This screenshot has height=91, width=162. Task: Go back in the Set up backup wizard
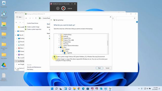(51, 20)
